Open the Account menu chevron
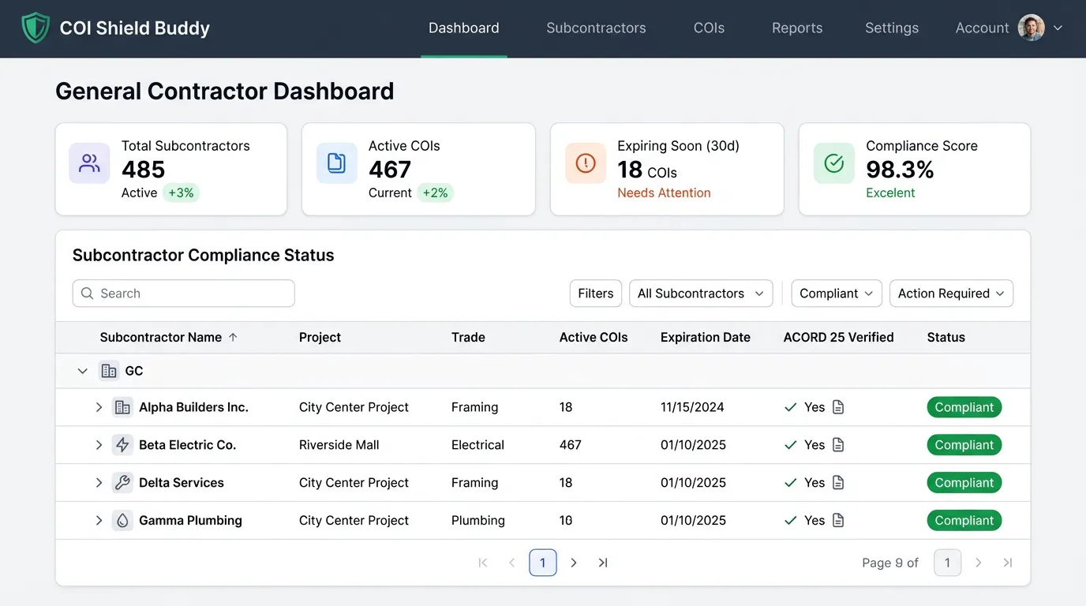Viewport: 1086px width, 606px height. click(x=1058, y=28)
